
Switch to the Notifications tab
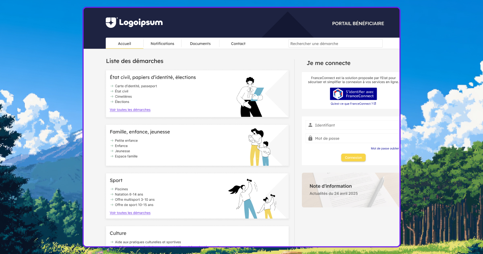click(162, 43)
